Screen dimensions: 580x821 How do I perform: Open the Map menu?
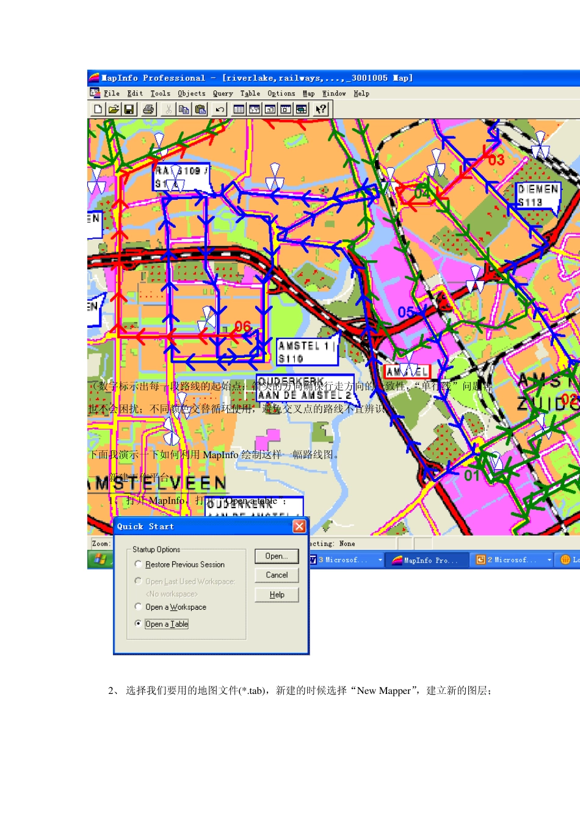point(309,93)
